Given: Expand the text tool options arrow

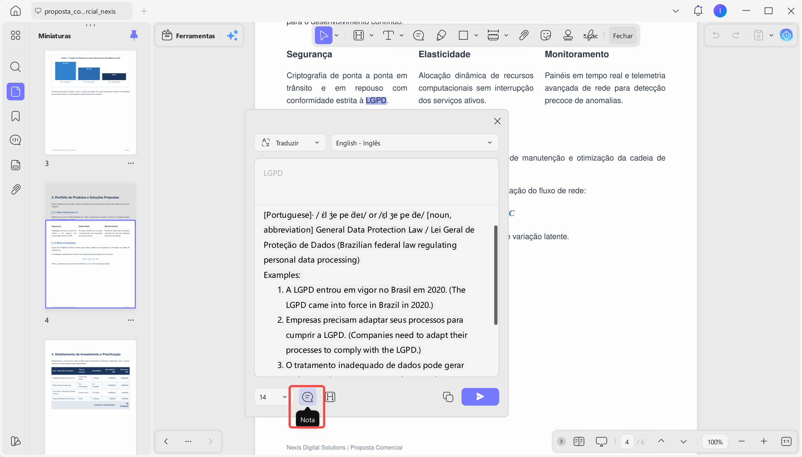Looking at the screenshot, I should pyautogui.click(x=401, y=36).
